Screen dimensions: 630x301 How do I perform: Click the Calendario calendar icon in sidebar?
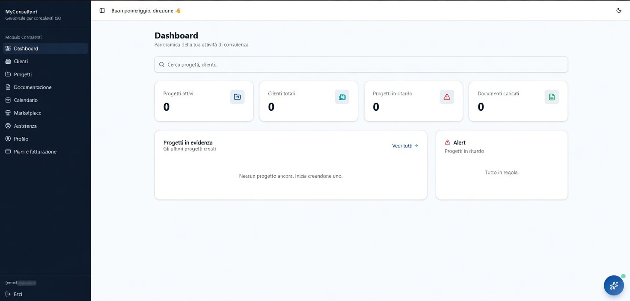(8, 100)
